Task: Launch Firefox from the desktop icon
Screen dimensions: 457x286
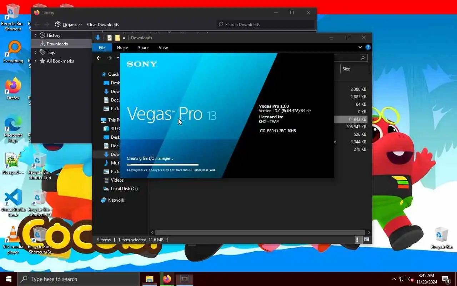Action: [13, 89]
